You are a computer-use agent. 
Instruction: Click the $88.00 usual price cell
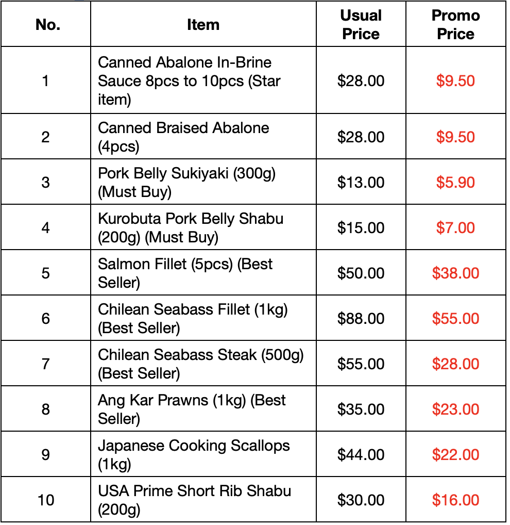tap(361, 318)
